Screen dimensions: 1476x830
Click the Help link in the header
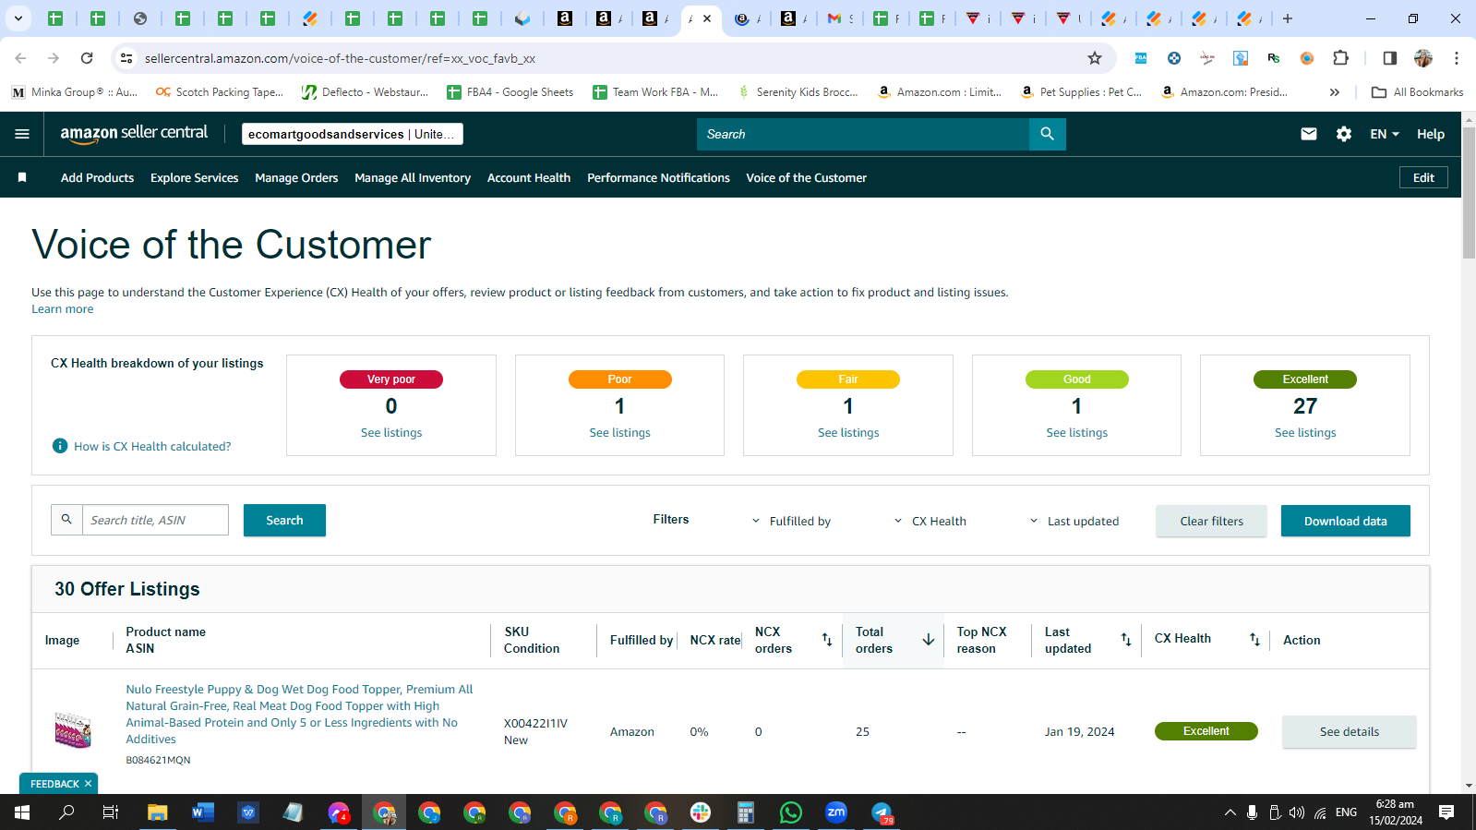[x=1431, y=134]
